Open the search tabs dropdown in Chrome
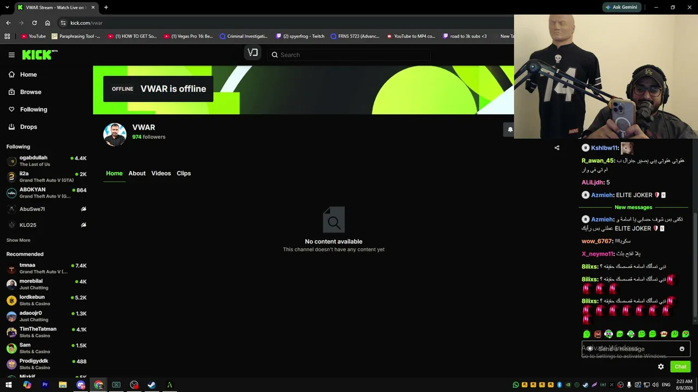This screenshot has height=392, width=698. pos(7,8)
